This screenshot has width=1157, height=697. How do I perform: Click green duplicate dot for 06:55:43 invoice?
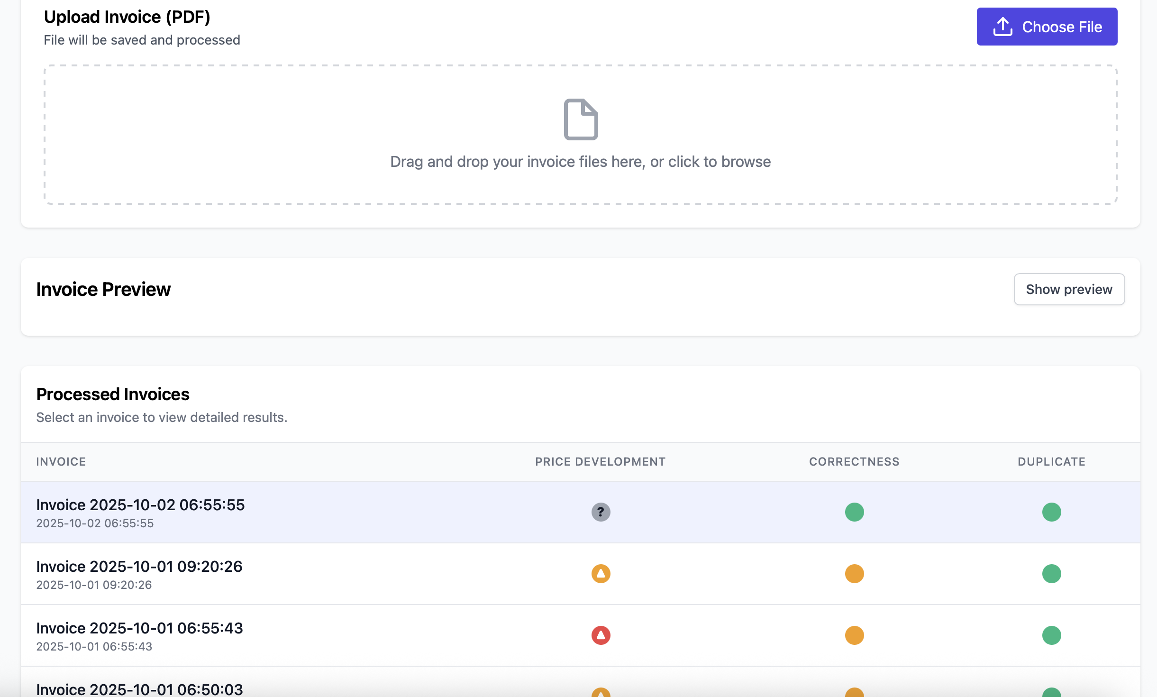[x=1051, y=635]
